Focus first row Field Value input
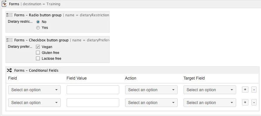 93,90
